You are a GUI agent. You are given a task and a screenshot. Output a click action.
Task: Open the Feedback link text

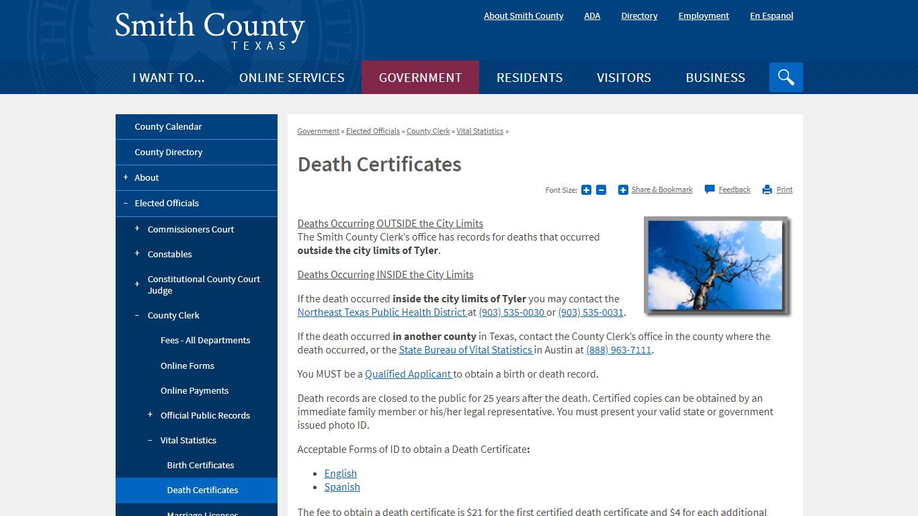pyautogui.click(x=735, y=189)
